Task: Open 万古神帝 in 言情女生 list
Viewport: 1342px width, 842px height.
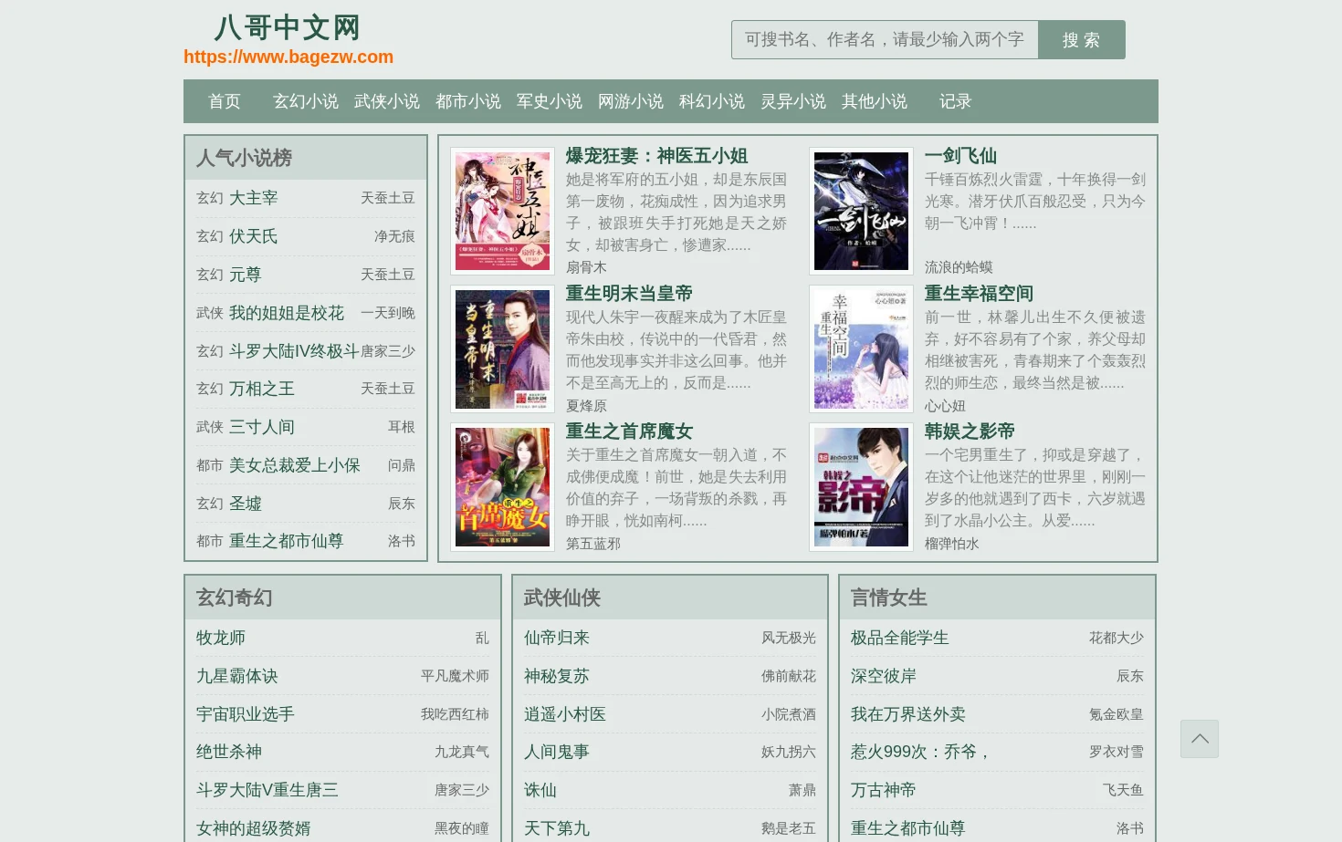Action: 884,790
